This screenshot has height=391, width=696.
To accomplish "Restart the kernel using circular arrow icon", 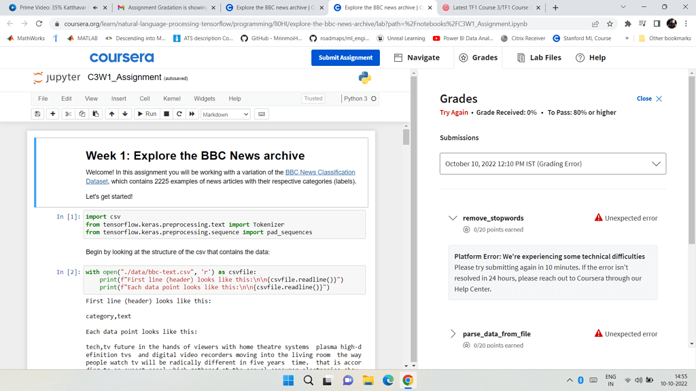I will [x=179, y=114].
